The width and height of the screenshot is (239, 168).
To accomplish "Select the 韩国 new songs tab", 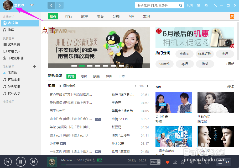I will [109, 76].
